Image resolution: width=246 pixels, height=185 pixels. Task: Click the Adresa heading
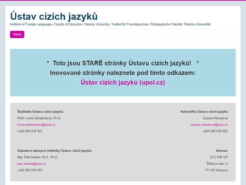222,151
